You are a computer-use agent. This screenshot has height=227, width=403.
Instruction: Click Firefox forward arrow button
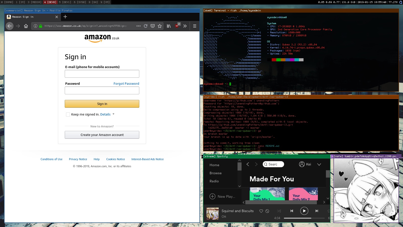pos(18,26)
